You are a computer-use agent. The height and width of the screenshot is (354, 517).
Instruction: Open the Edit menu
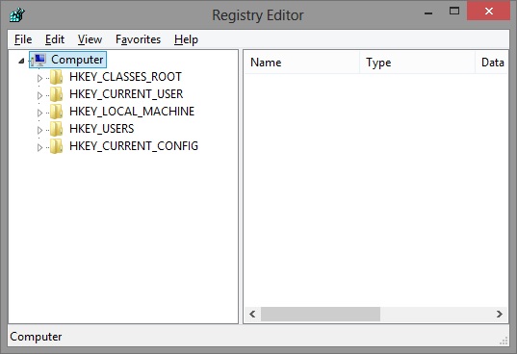point(55,39)
